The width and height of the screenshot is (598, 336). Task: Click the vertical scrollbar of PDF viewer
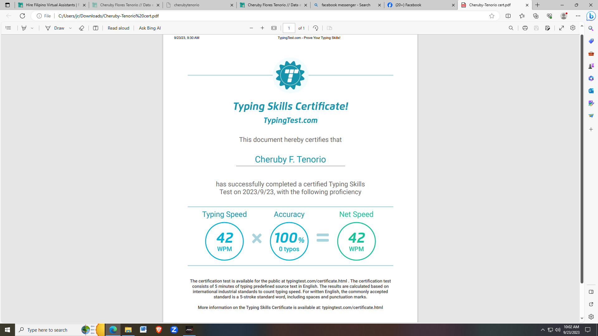click(x=581, y=156)
